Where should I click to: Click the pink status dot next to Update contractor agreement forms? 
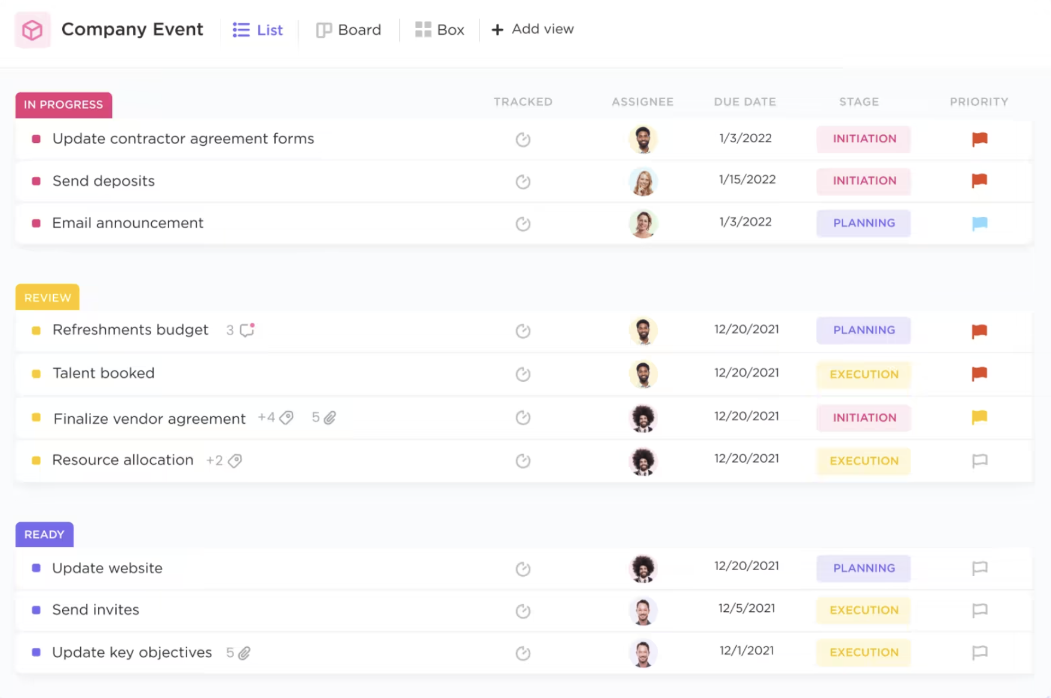[35, 139]
